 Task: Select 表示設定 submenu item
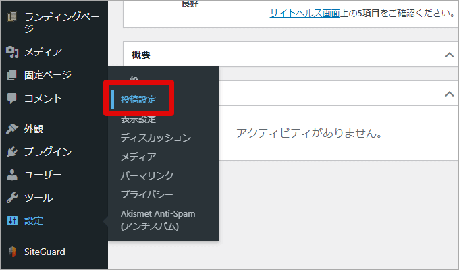(138, 119)
